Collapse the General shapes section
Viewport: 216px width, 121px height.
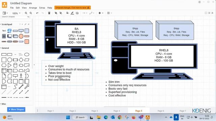5,48
